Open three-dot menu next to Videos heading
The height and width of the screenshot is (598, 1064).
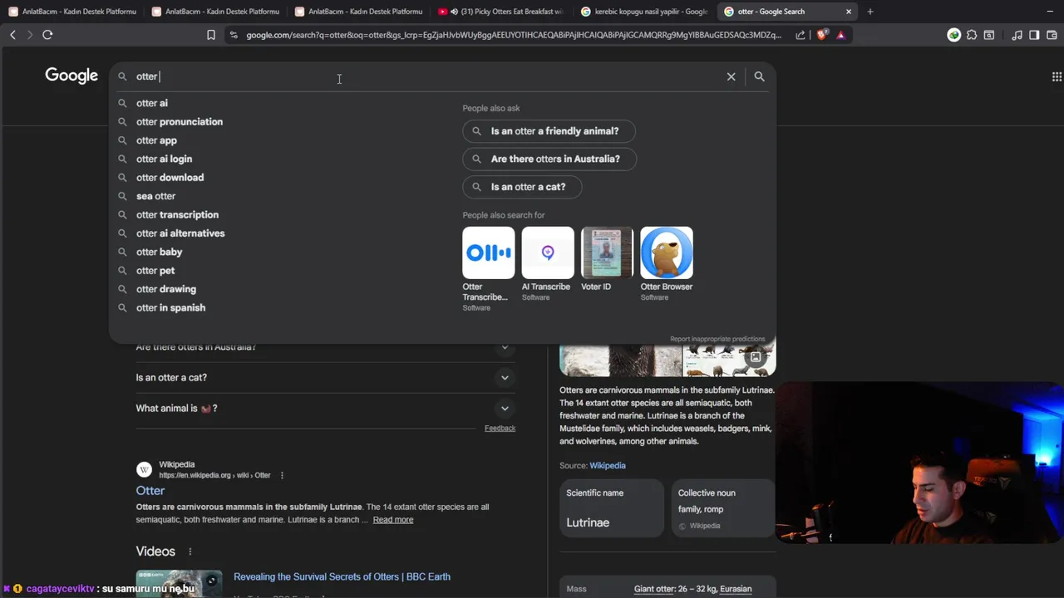190,551
